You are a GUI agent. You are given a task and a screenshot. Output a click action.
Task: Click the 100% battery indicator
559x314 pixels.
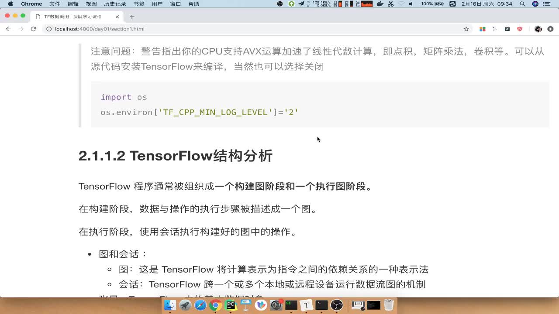[x=432, y=4]
